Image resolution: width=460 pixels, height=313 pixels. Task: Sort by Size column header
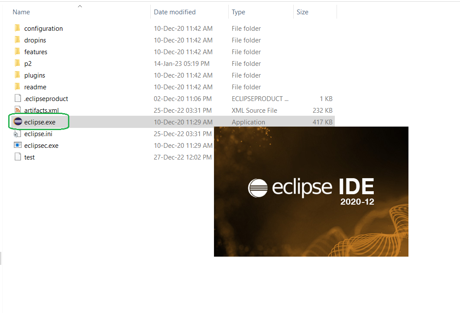(302, 12)
